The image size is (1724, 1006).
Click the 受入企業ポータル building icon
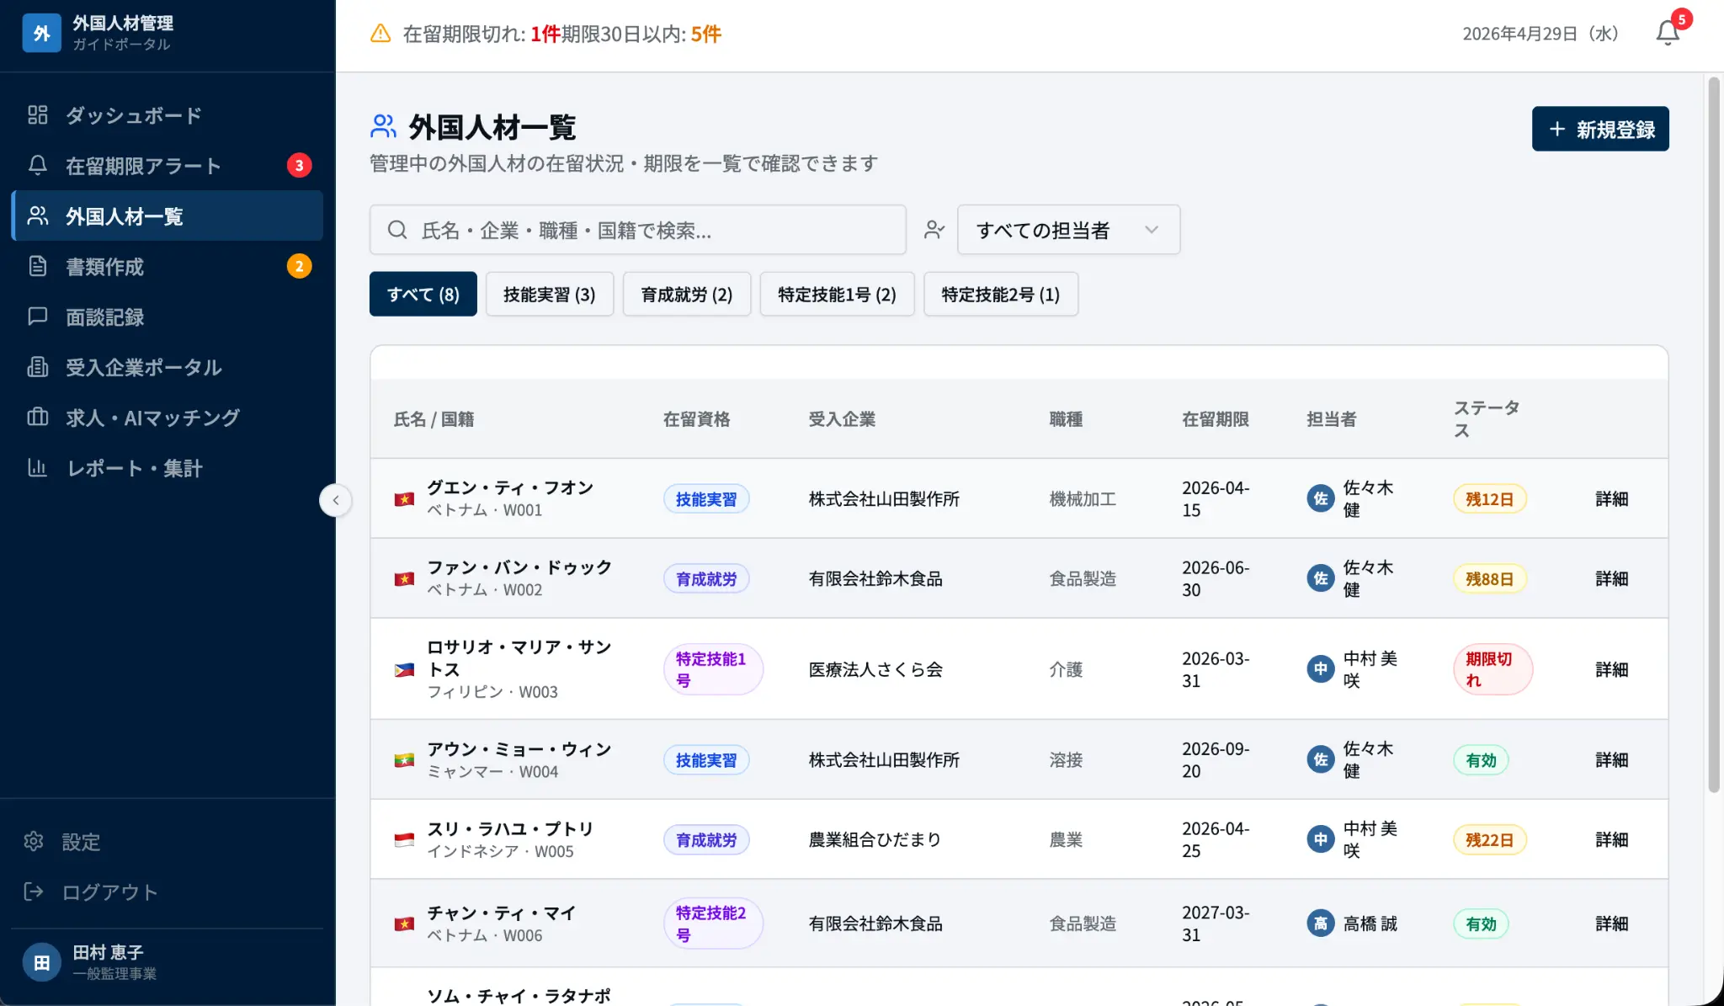(x=38, y=367)
